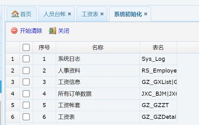
Task: Enable the checkbox for 所有订单数据
Action: click(x=26, y=94)
